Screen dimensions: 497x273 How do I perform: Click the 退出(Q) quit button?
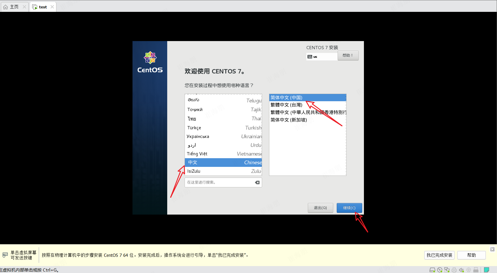pyautogui.click(x=320, y=208)
